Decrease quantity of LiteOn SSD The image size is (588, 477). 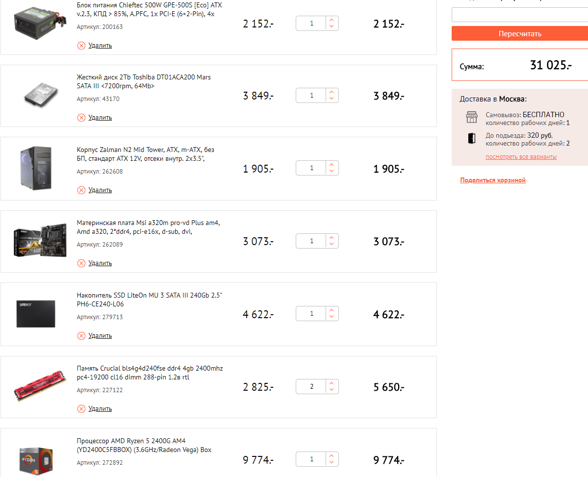[x=332, y=318]
